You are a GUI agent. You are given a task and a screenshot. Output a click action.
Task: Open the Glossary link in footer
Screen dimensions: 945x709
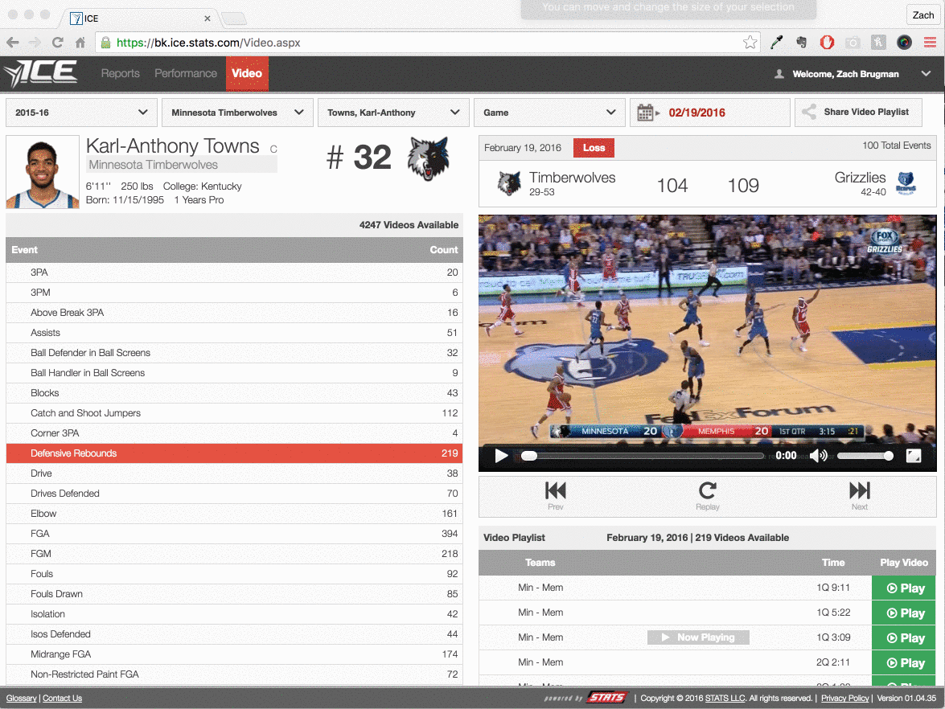pos(21,698)
